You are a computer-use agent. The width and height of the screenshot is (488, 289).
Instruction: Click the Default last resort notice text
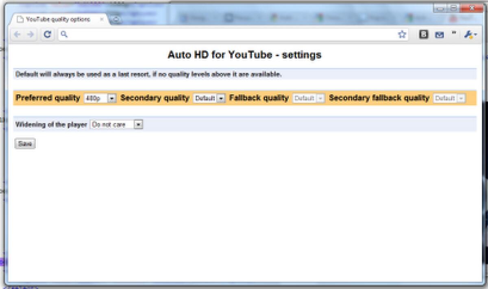pyautogui.click(x=148, y=74)
